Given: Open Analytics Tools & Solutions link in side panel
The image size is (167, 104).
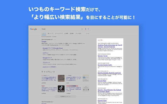Looking at the screenshot, I should click(x=110, y=46).
